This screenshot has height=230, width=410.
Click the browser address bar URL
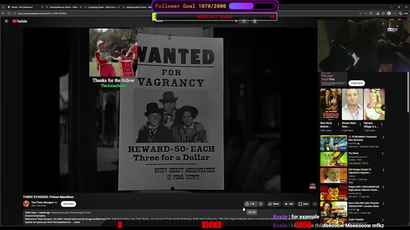pos(42,13)
